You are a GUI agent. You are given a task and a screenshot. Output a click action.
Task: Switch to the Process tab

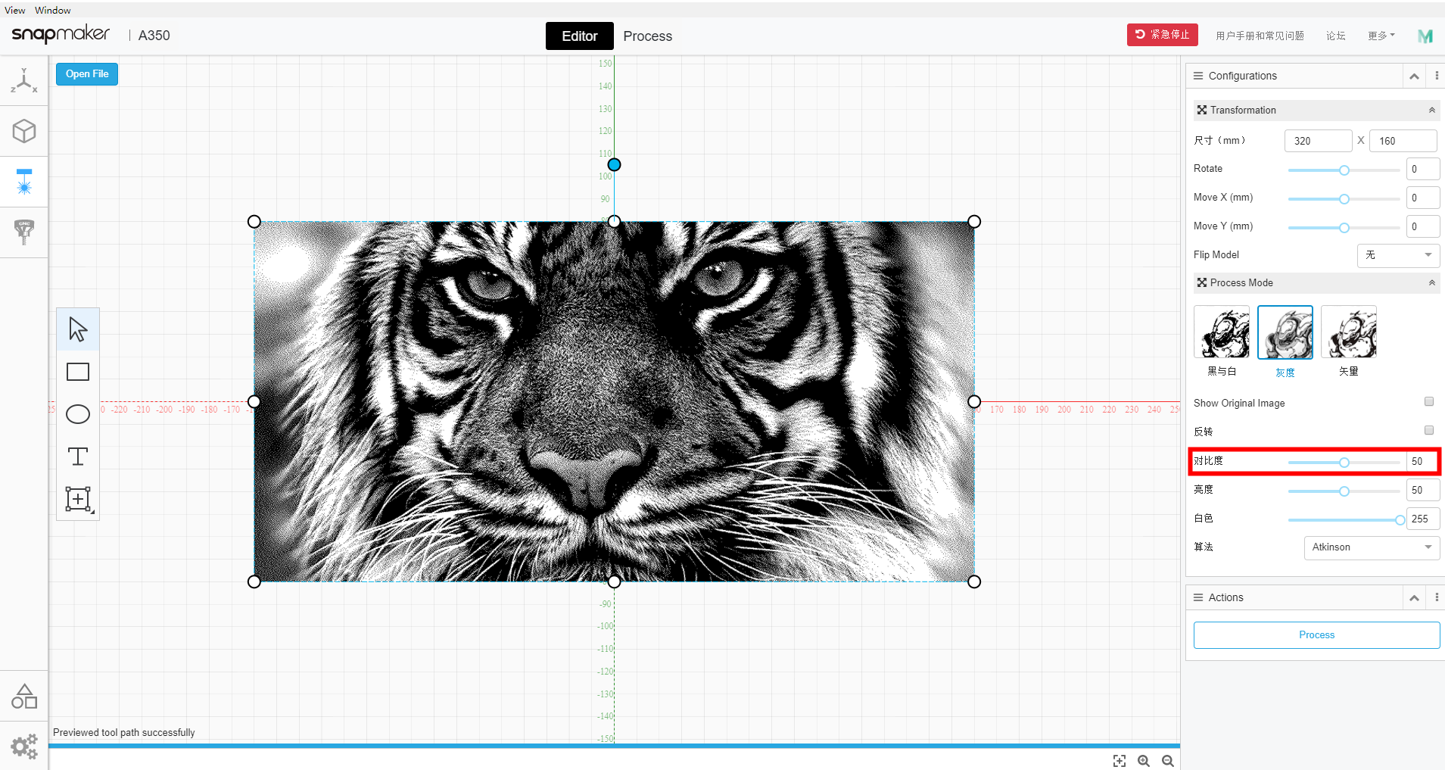pos(648,36)
